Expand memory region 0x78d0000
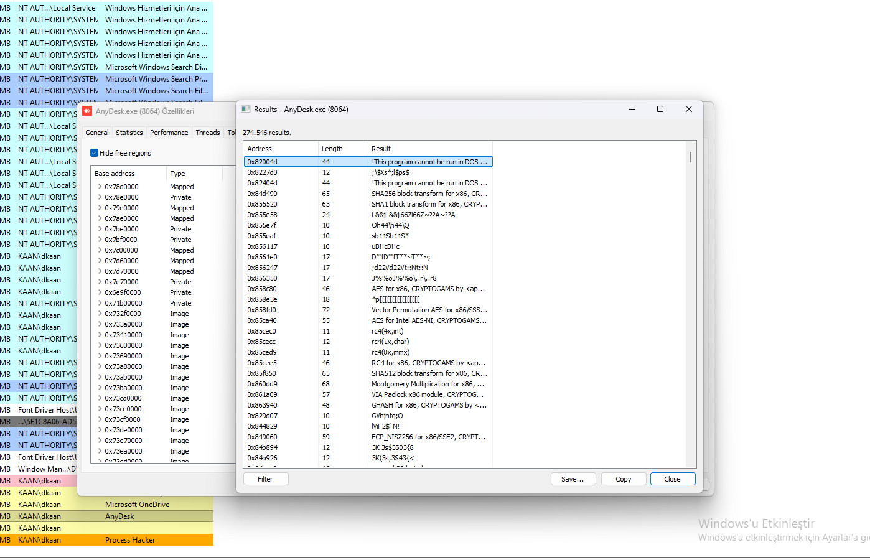870x560 pixels. point(100,187)
